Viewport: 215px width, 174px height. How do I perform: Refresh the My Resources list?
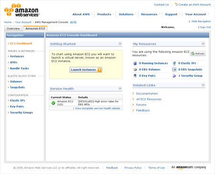(198, 53)
